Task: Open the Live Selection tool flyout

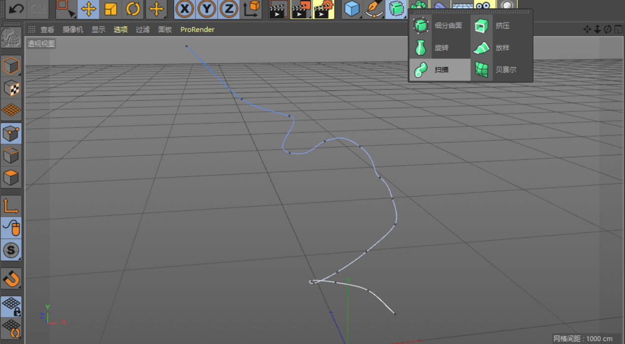Action: 66,9
